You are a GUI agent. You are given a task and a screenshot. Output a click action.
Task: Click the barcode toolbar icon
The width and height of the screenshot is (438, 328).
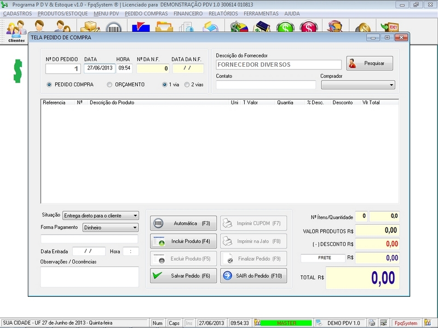tap(114, 27)
